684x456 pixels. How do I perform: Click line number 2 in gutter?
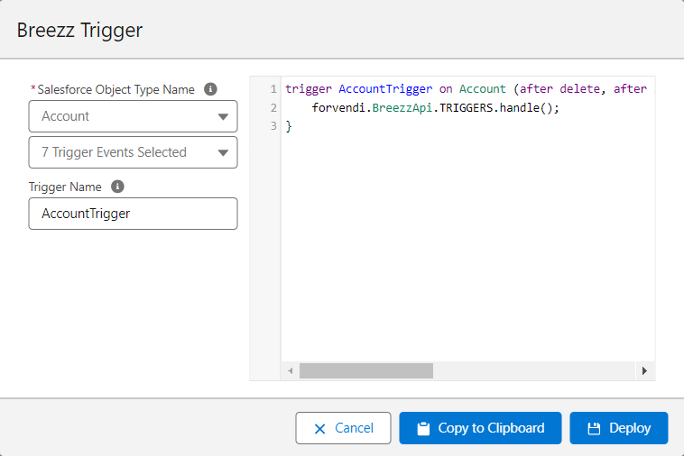(273, 107)
